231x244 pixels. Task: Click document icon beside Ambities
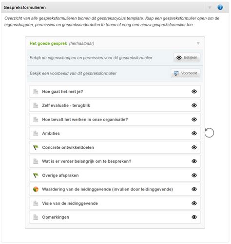tap(36, 133)
